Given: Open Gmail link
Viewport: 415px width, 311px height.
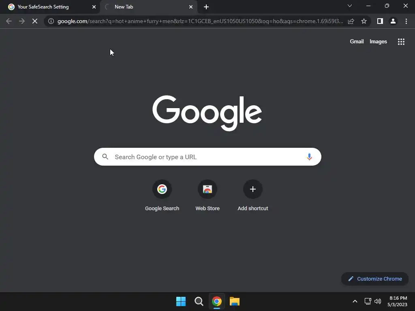Looking at the screenshot, I should point(357,42).
